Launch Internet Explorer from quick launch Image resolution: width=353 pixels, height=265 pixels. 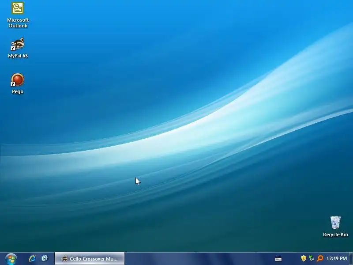tap(32, 258)
